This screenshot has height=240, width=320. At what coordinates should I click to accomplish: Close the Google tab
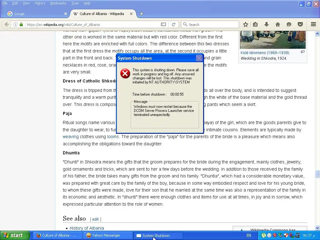pos(66,14)
